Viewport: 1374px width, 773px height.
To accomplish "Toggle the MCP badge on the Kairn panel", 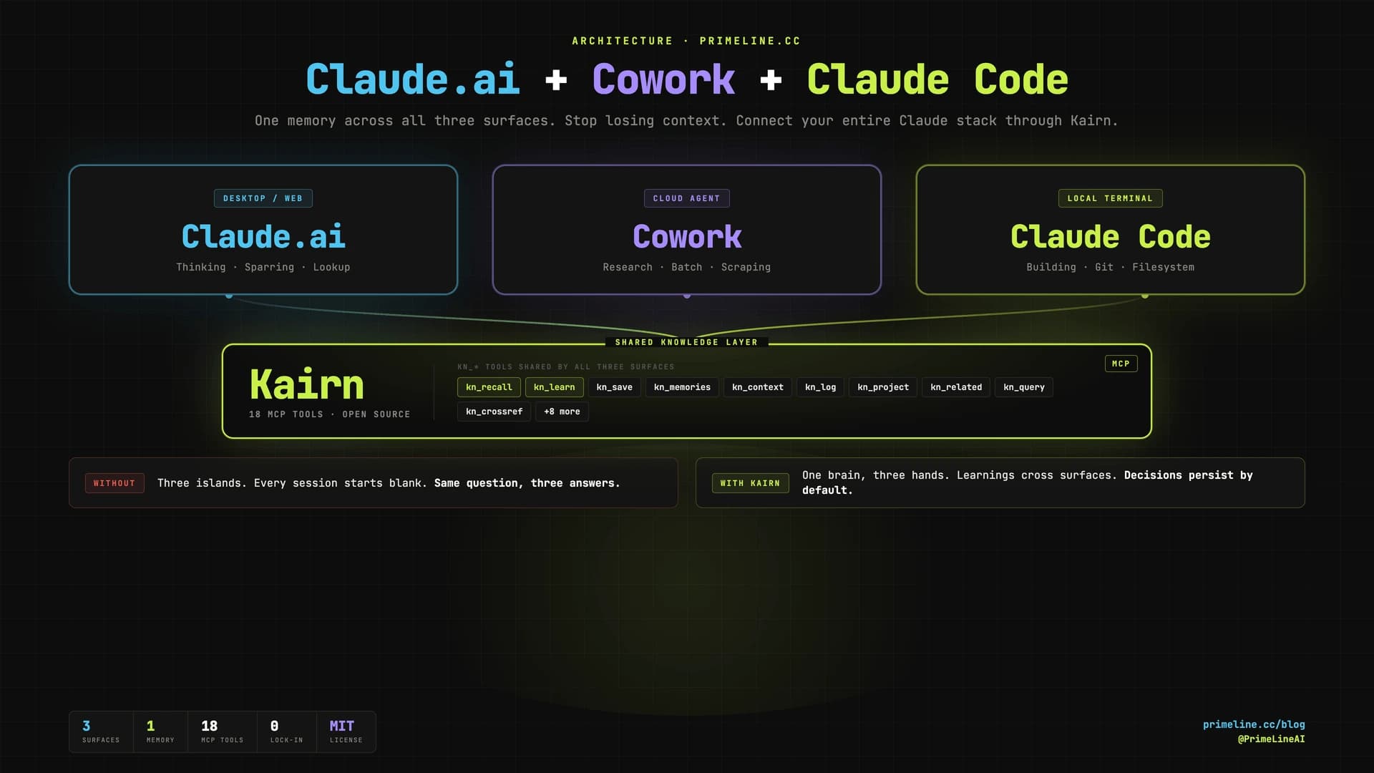I will 1121,364.
